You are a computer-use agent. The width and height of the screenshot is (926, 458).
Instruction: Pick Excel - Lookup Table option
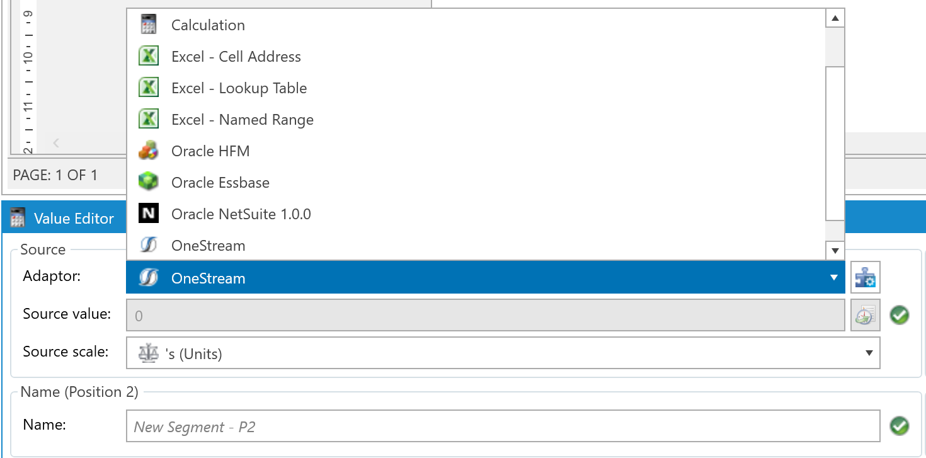pos(476,88)
